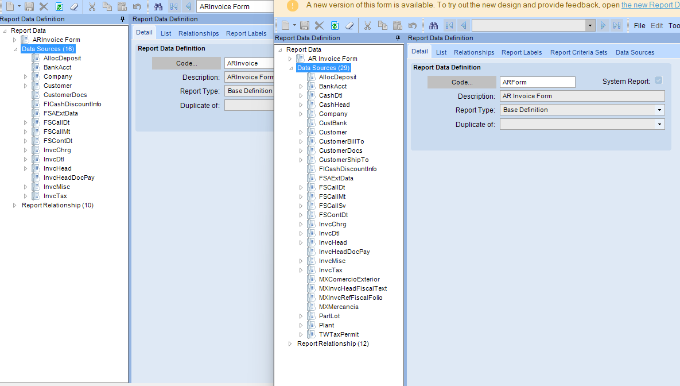This screenshot has width=680, height=386.
Task: Collapse the Data Sources (29) node
Action: tap(290, 68)
